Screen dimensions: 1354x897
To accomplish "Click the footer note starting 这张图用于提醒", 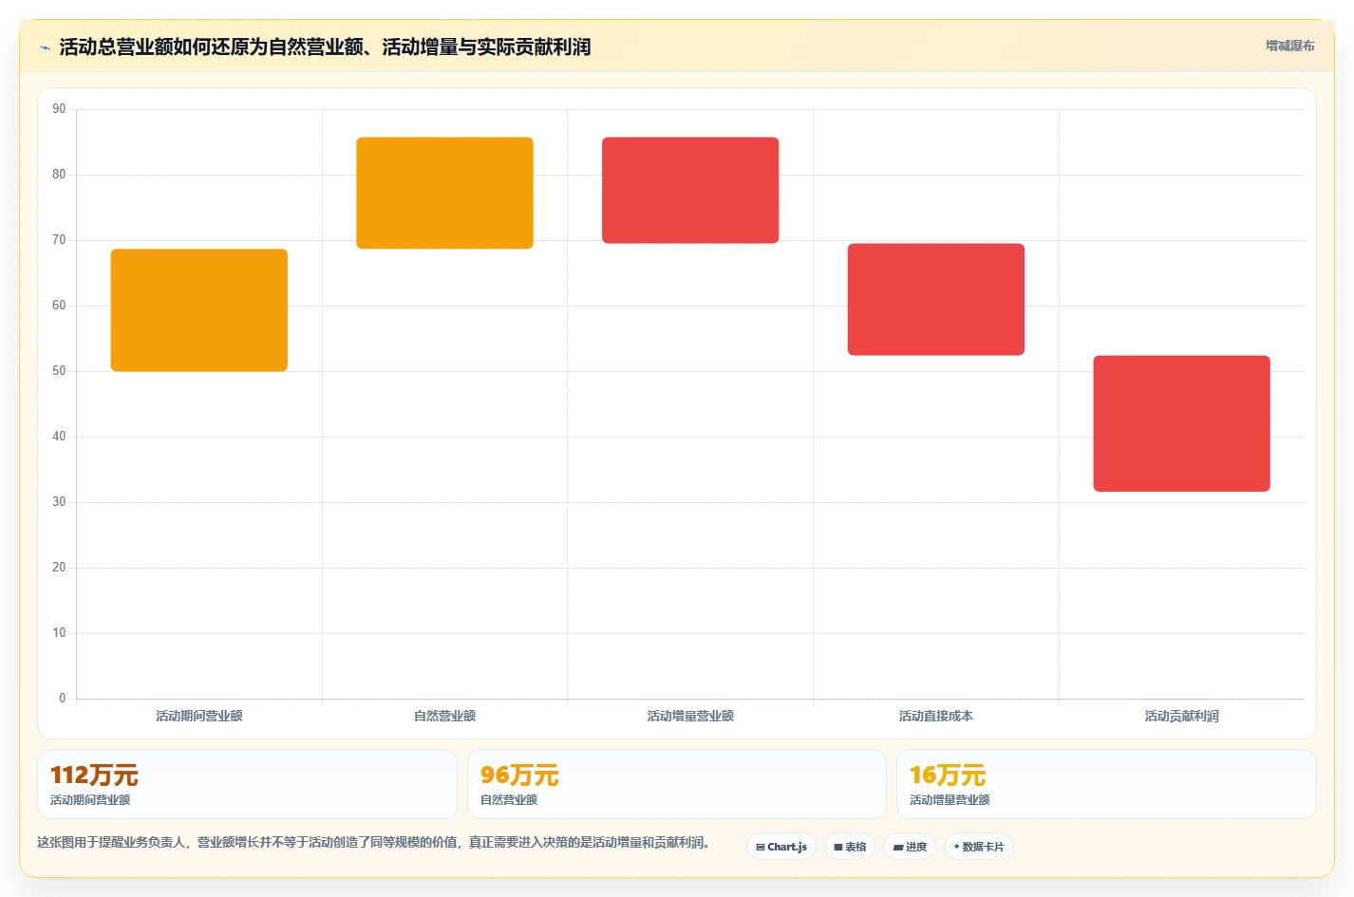I will click(373, 842).
